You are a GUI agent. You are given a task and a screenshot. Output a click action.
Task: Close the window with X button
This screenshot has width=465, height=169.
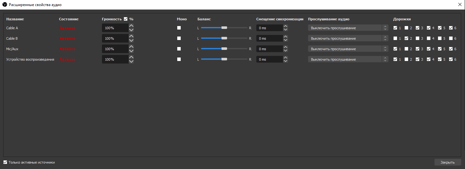(460, 5)
